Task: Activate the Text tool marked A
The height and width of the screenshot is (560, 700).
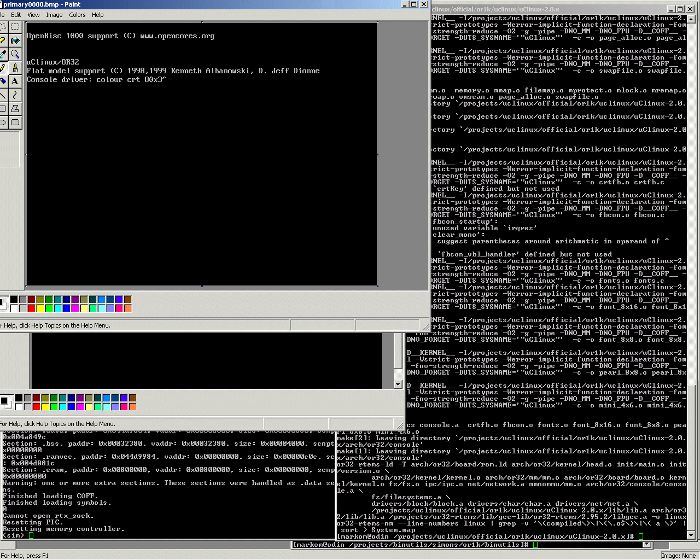Action: tap(15, 81)
